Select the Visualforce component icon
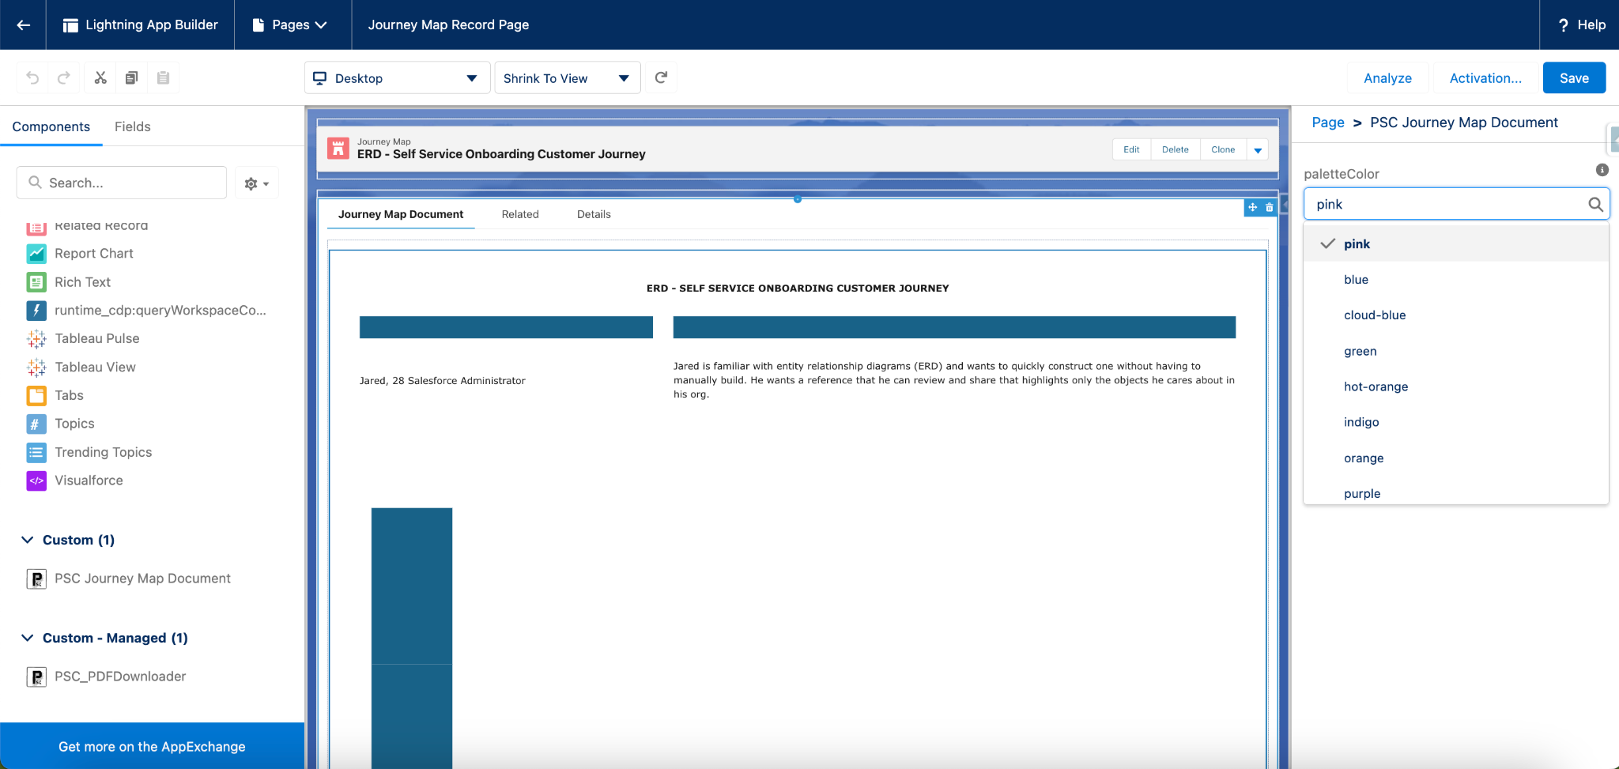Image resolution: width=1619 pixels, height=769 pixels. (36, 481)
